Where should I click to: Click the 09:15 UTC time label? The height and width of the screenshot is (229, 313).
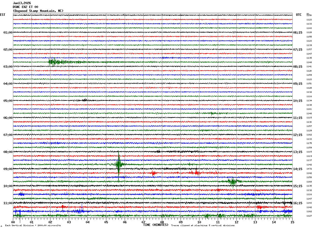click(298, 84)
